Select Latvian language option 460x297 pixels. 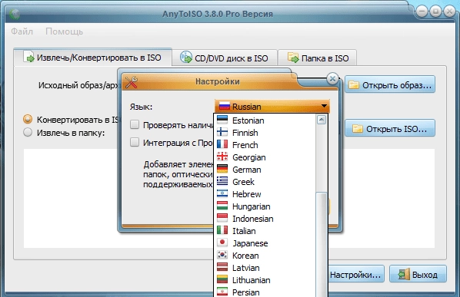tap(265, 268)
